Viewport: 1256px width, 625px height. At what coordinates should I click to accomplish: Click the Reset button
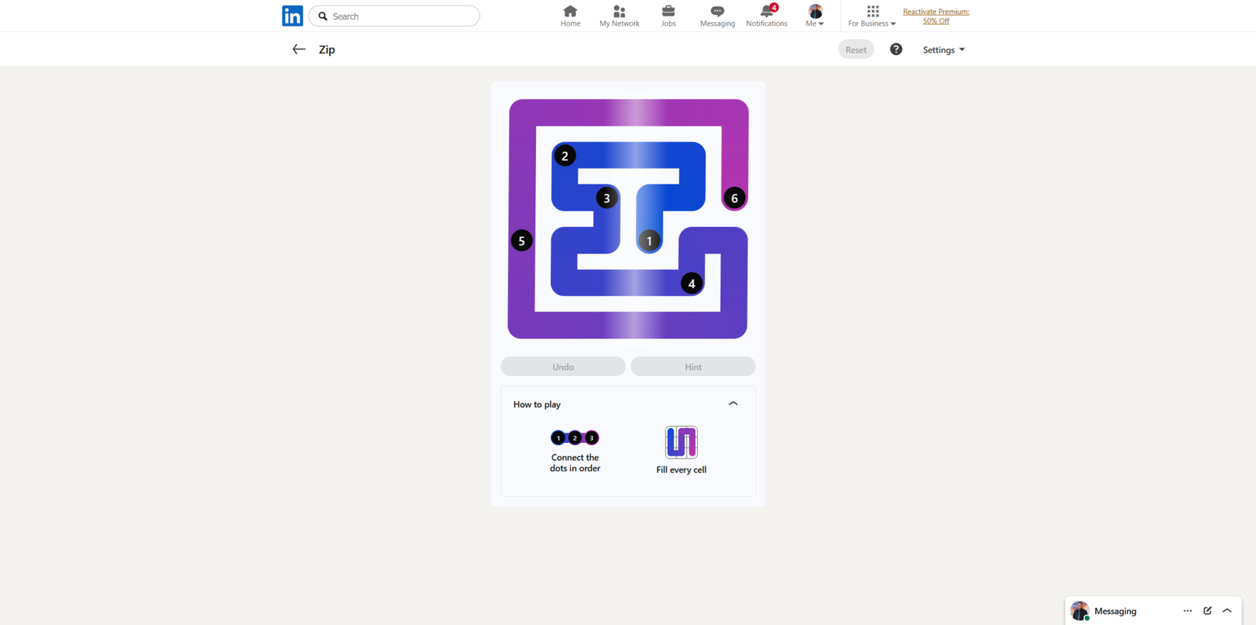click(x=856, y=49)
